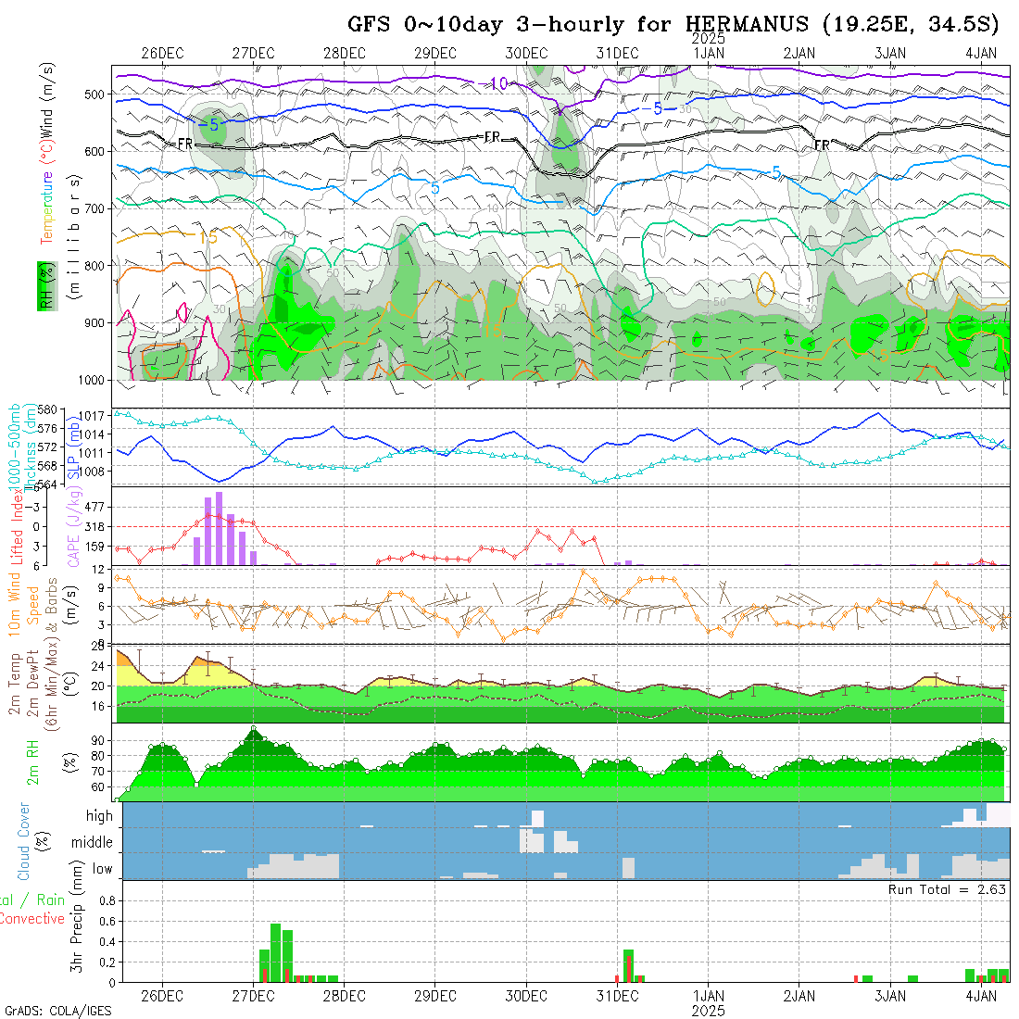Click the 576 thickness tick value
The height and width of the screenshot is (1019, 1019).
47,428
